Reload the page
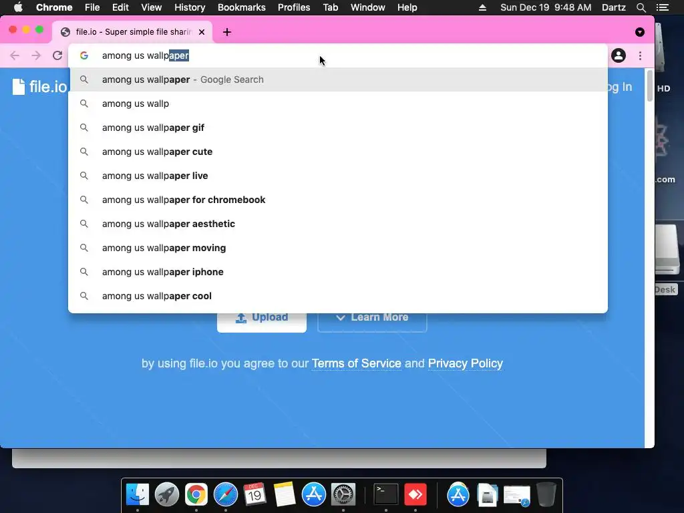The image size is (684, 513). click(57, 55)
